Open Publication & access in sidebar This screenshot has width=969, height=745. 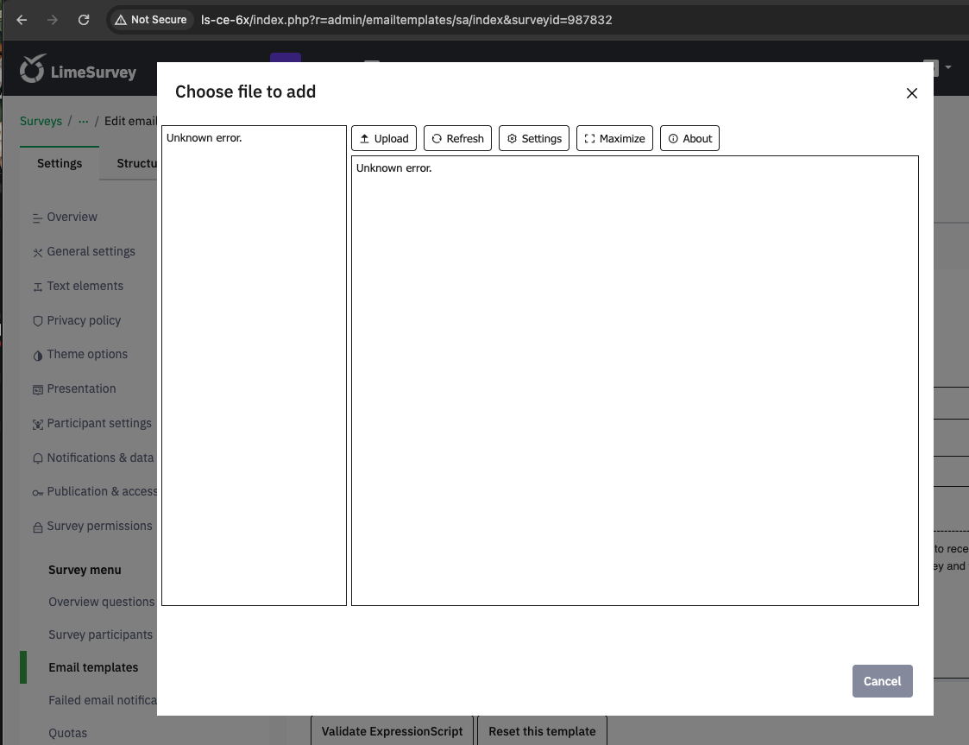coord(102,491)
